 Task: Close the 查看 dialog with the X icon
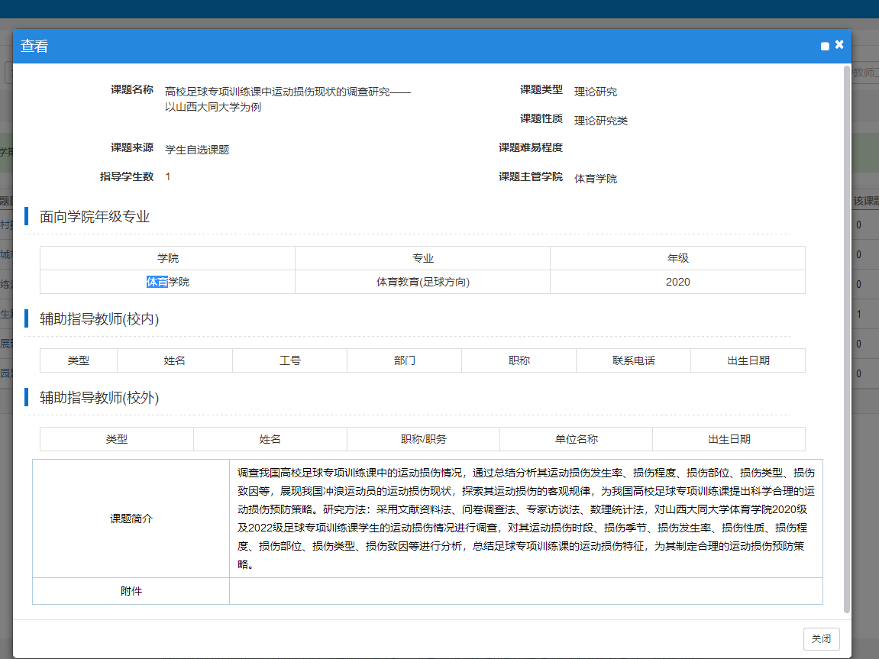pyautogui.click(x=839, y=44)
